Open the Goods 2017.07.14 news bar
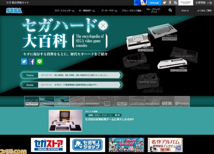The width and height of the screenshot is (214, 154). [x=71, y=85]
